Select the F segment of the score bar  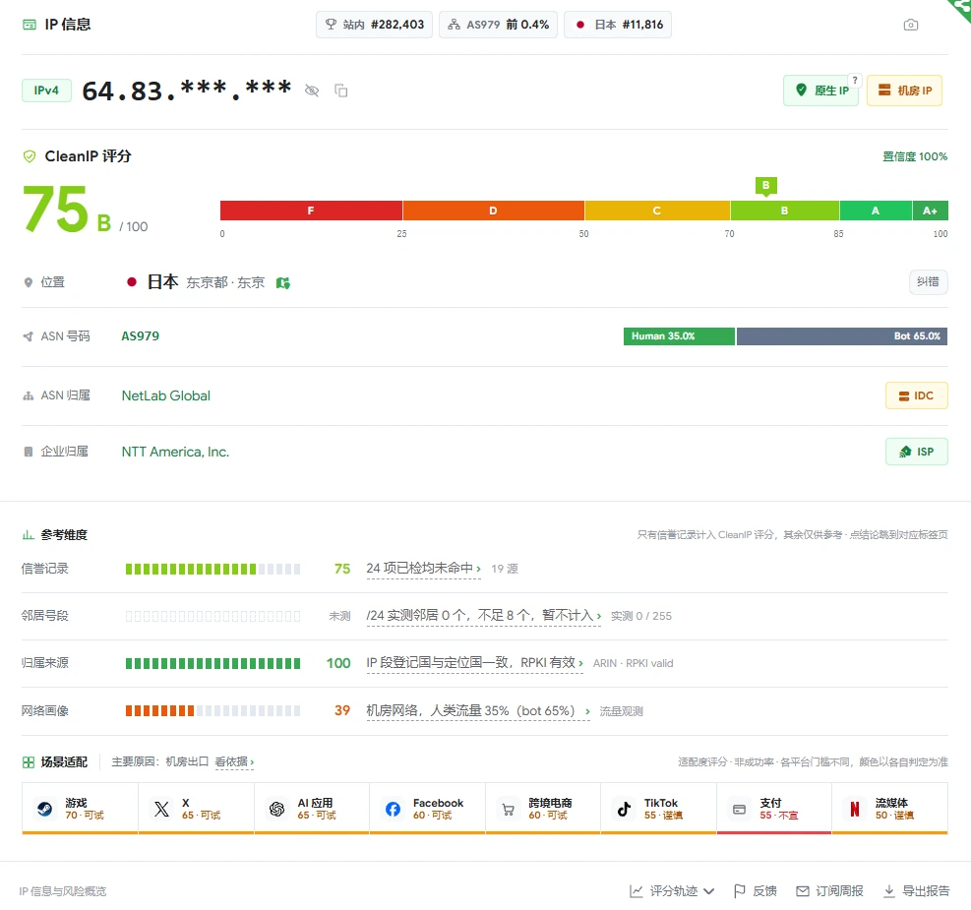pyautogui.click(x=311, y=211)
